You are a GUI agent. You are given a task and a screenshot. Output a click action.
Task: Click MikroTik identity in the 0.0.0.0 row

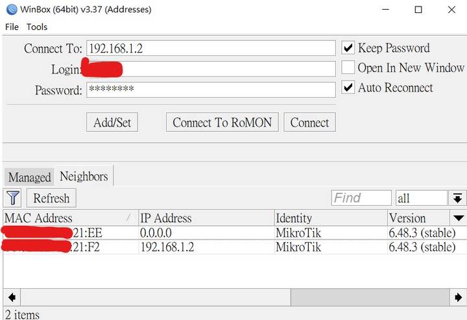tap(298, 233)
